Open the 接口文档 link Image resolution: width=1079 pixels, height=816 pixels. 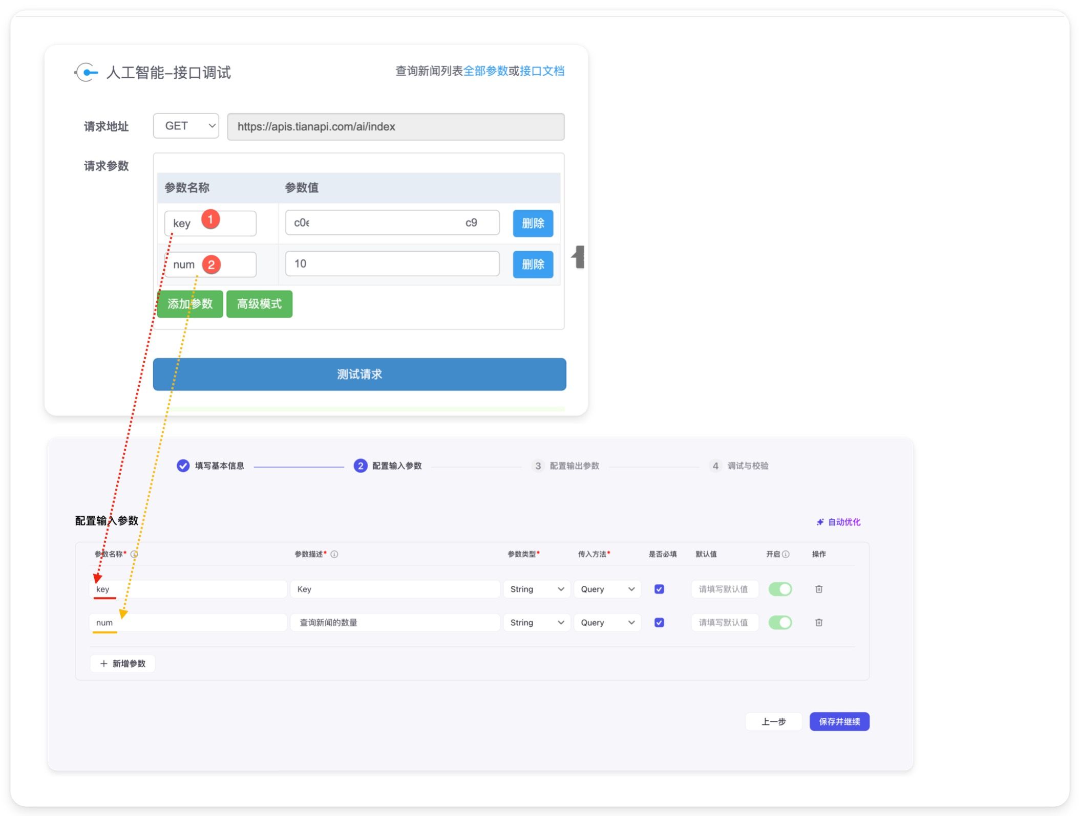coord(542,71)
